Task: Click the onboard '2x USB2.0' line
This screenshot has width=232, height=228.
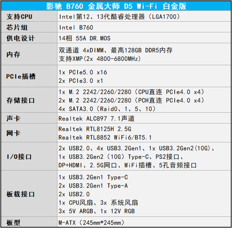Action: tap(74, 194)
